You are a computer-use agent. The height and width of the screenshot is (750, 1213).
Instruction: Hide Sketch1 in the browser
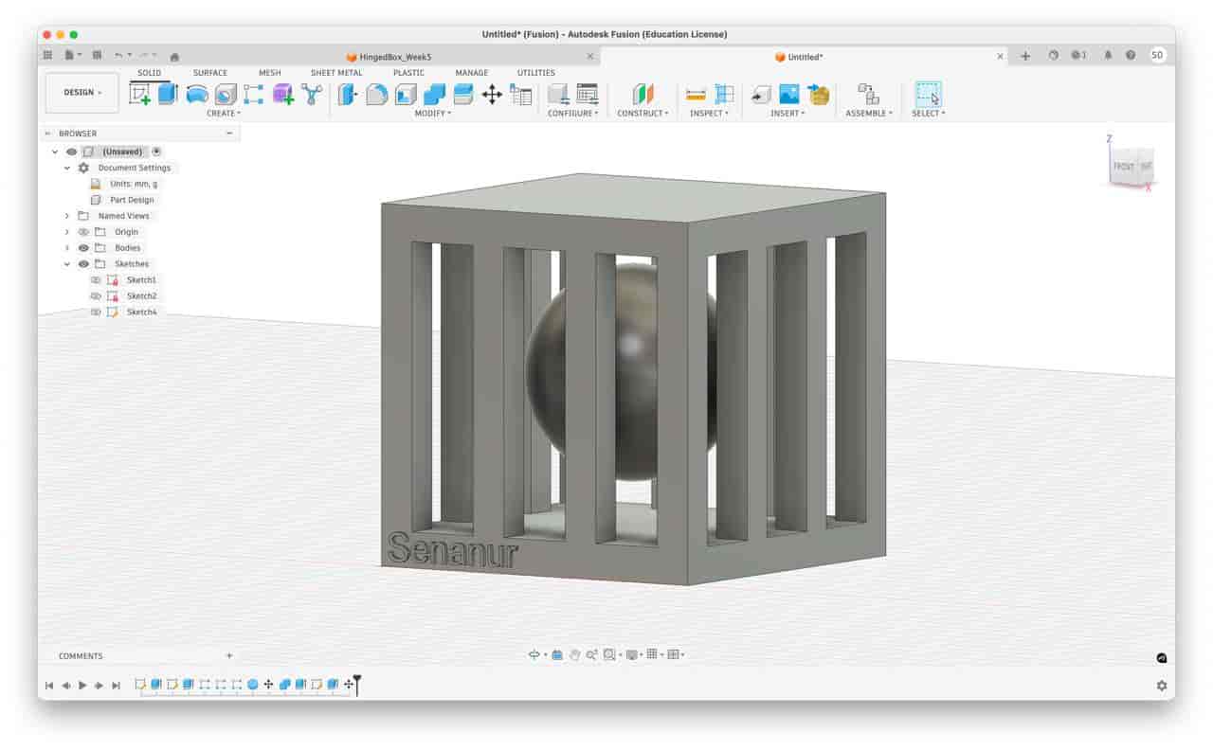click(97, 279)
